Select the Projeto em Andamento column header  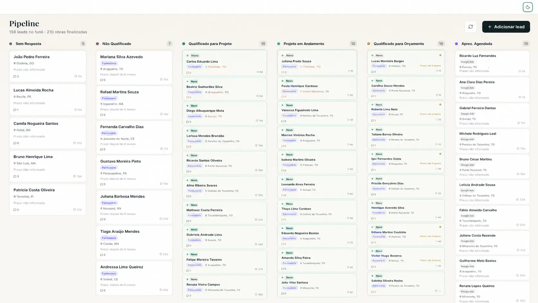coord(304,44)
